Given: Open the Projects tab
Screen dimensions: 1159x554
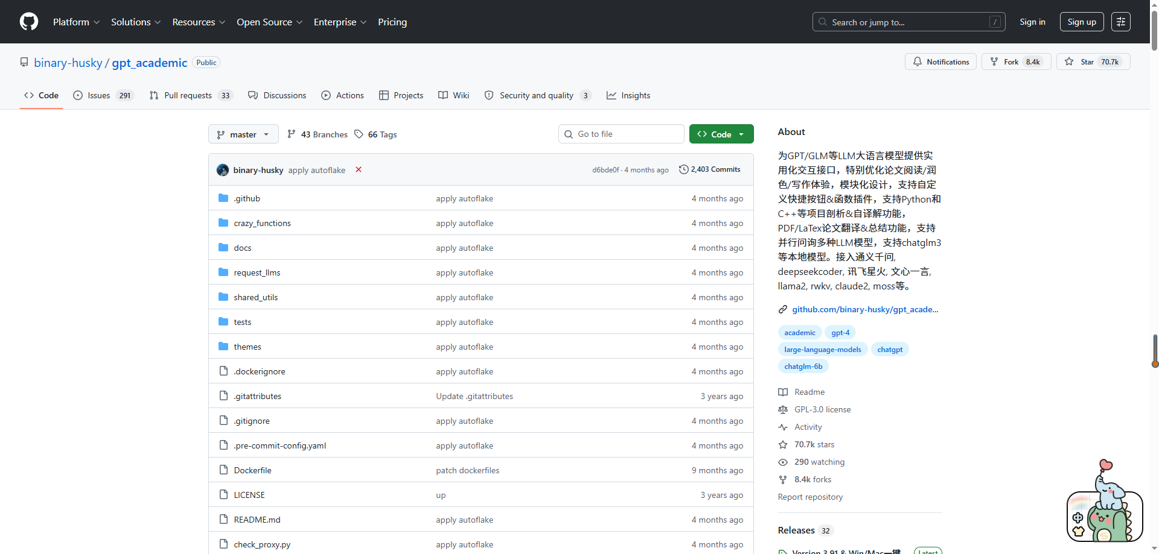Looking at the screenshot, I should click(x=401, y=95).
